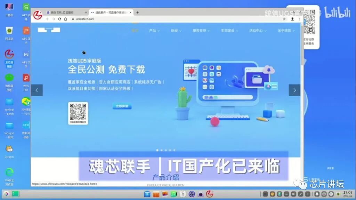Select the 统信软件 - 打造操作系统 tab
356x200 pixels.
pyautogui.click(x=111, y=13)
